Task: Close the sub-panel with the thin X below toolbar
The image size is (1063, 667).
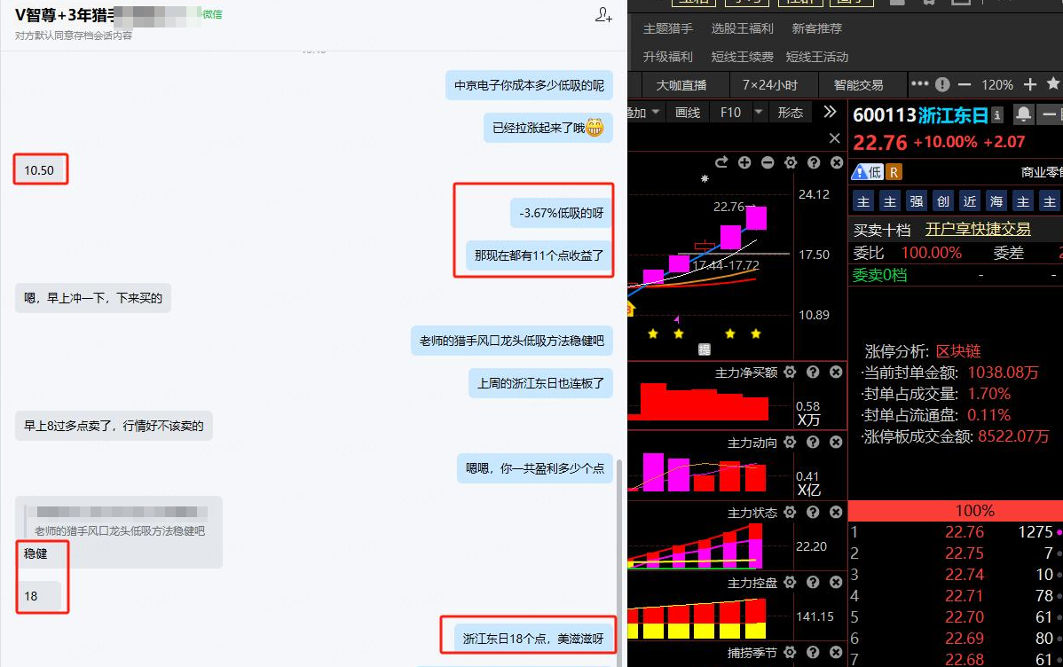Action: point(835,138)
